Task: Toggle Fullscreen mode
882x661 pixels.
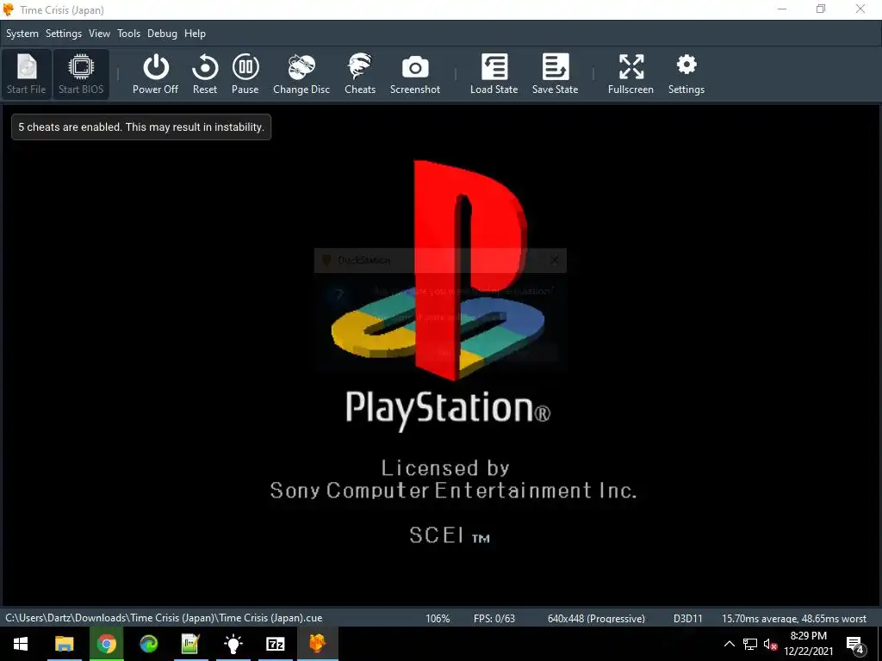Action: point(630,74)
